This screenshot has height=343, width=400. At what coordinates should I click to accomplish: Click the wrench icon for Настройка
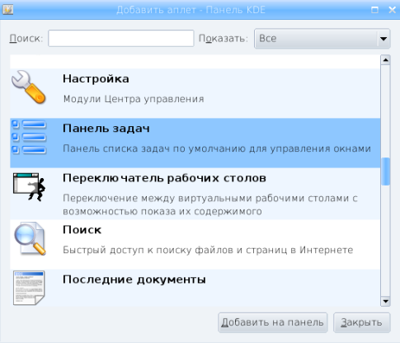click(x=29, y=87)
